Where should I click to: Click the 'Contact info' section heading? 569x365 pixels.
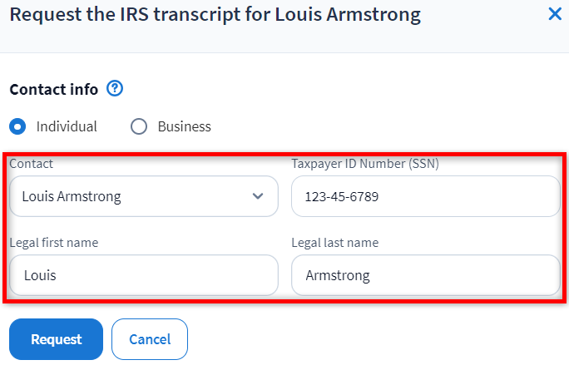point(53,89)
